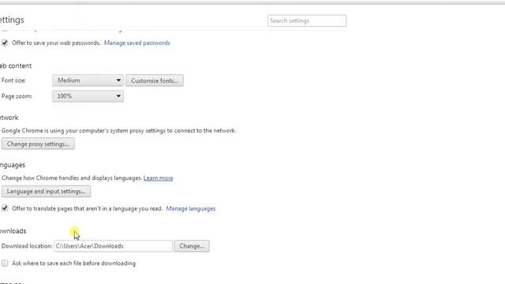The image size is (505, 284).
Task: Open the Manage languages link
Action: point(191,208)
